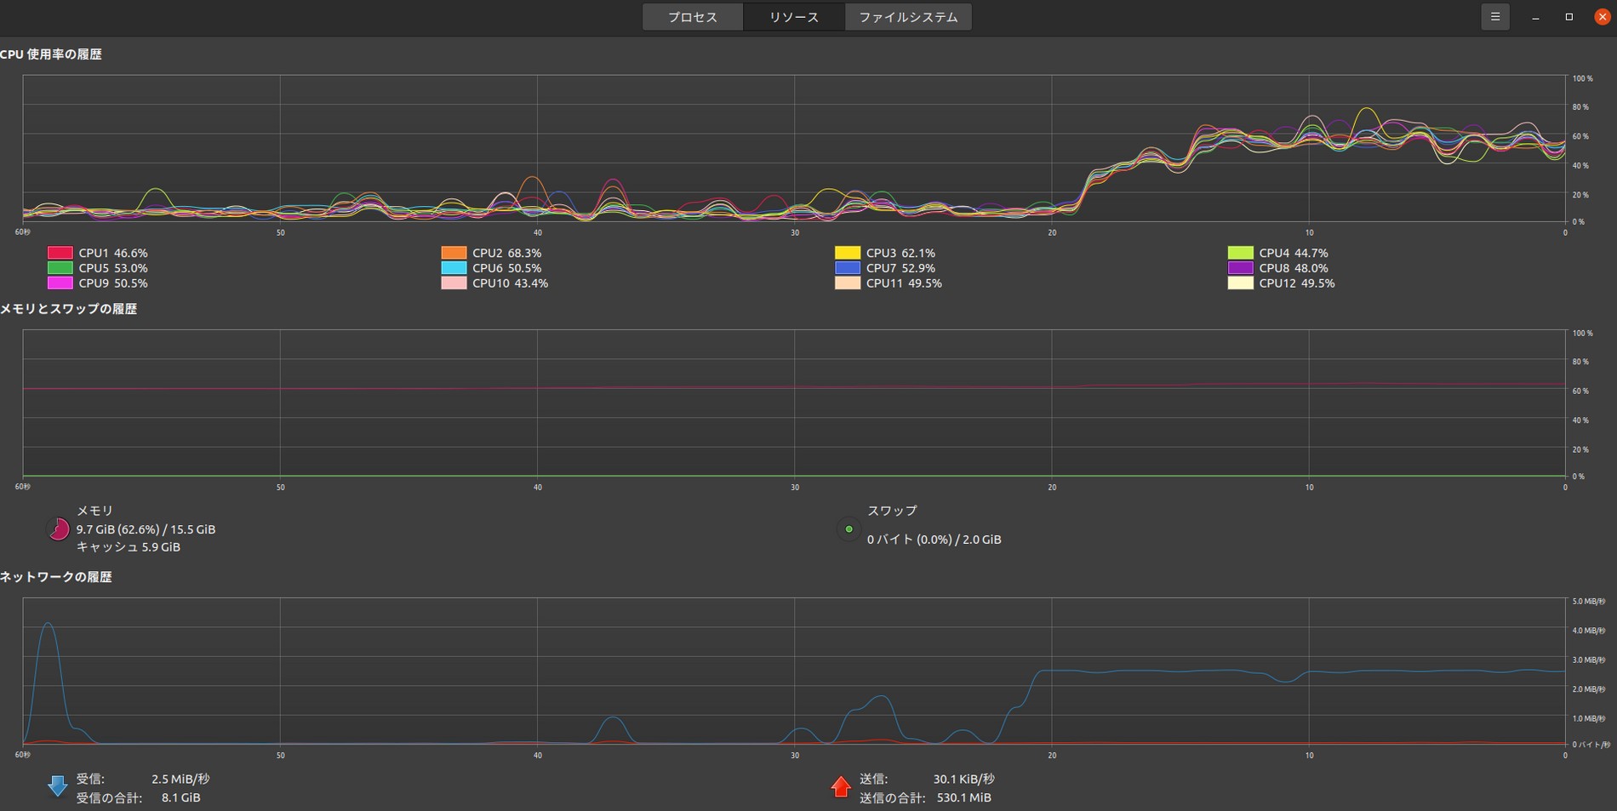The width and height of the screenshot is (1617, 811).
Task: Change the CPU2 orange color swatch
Action: tap(454, 253)
